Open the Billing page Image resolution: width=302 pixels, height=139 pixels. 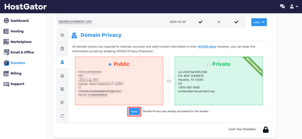point(16,73)
